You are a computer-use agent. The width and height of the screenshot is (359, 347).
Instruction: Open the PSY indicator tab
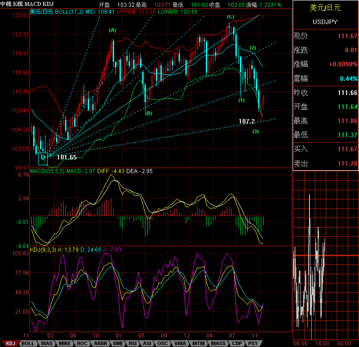coord(253,343)
